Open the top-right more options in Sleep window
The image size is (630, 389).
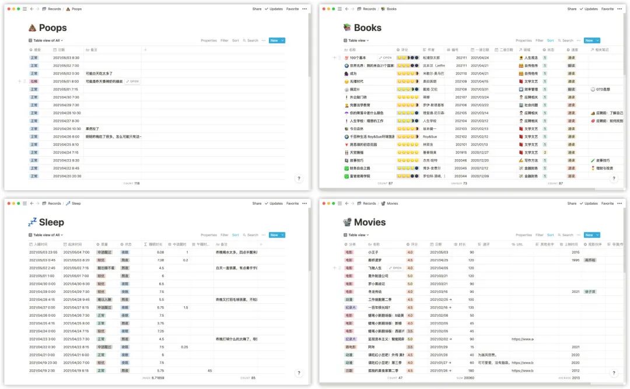point(304,204)
